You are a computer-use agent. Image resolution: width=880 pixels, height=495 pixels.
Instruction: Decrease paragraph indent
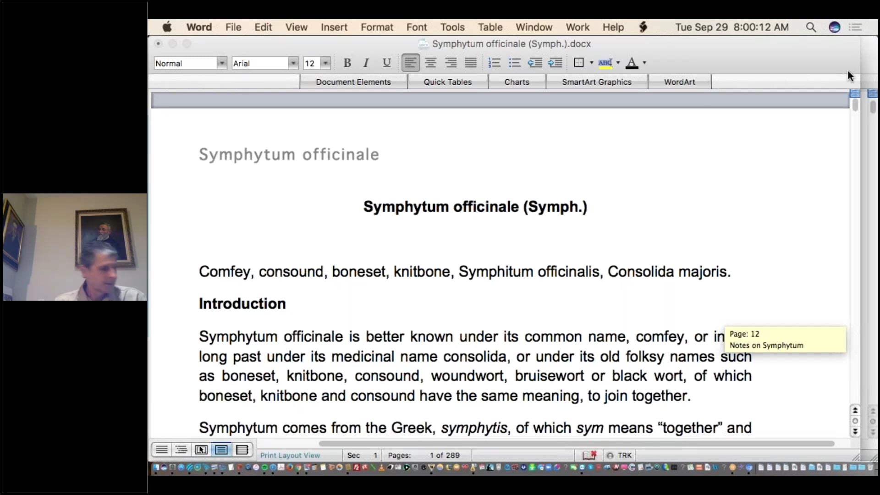(534, 63)
